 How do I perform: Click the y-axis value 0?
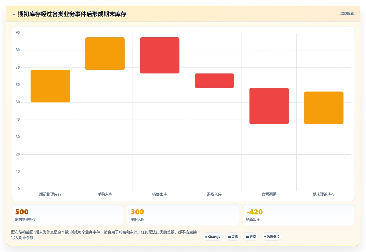click(19, 189)
